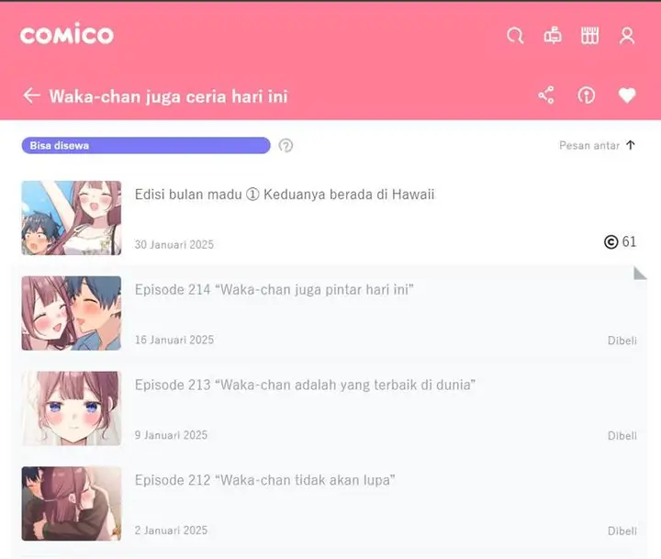
Task: Open Edisi bulan madu Hawaii episode title
Action: [285, 195]
